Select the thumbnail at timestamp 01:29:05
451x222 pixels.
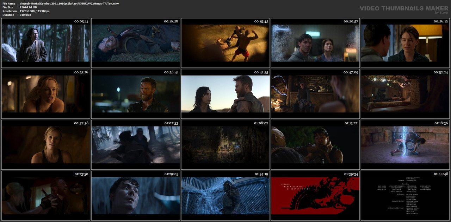136,196
